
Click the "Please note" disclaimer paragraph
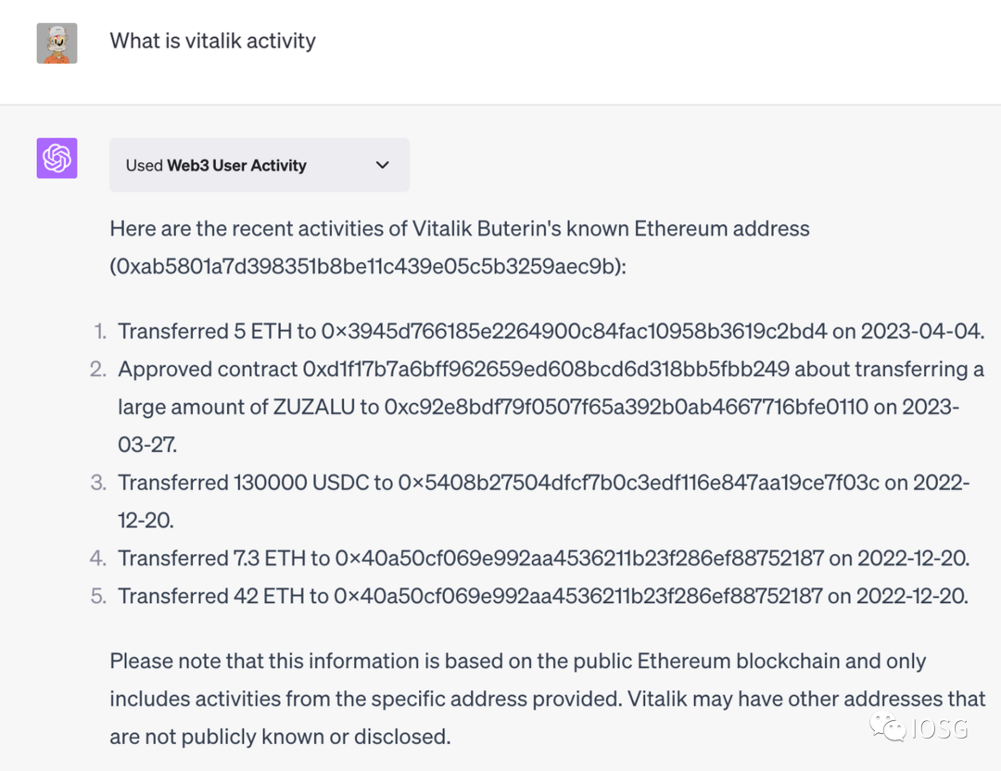[x=547, y=699]
